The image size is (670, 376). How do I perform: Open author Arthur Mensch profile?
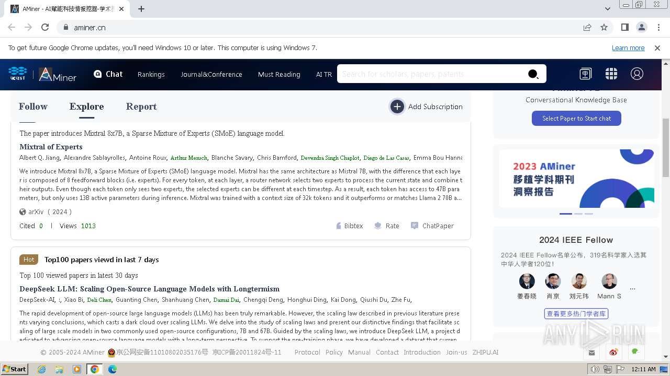(189, 158)
